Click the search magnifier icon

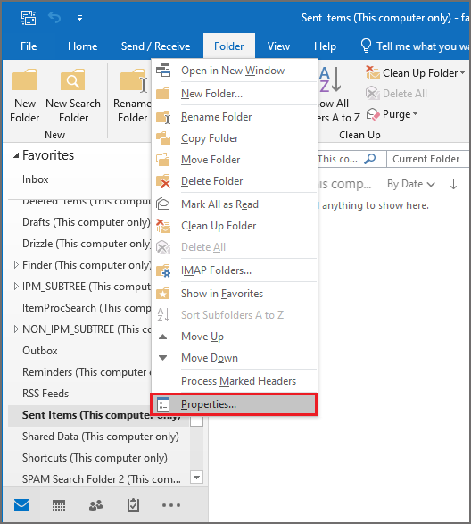point(370,159)
